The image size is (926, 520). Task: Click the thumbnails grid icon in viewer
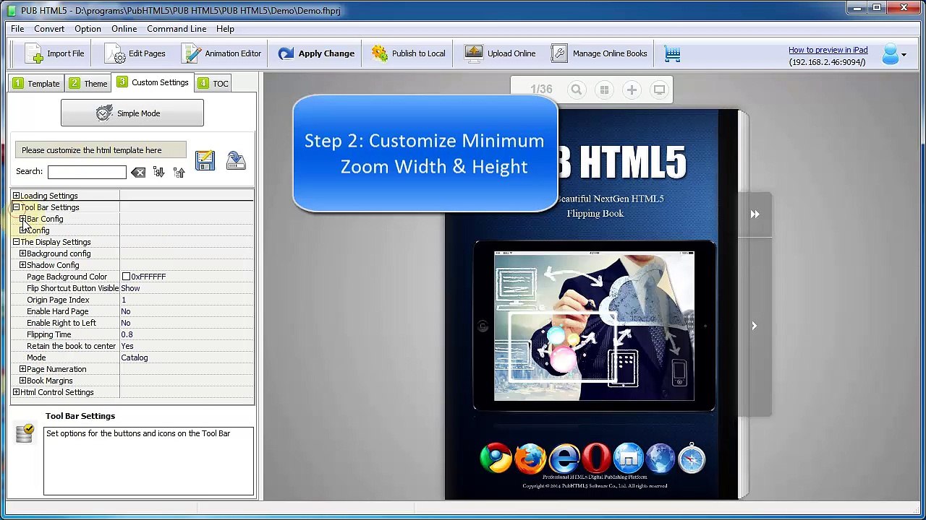(x=604, y=90)
